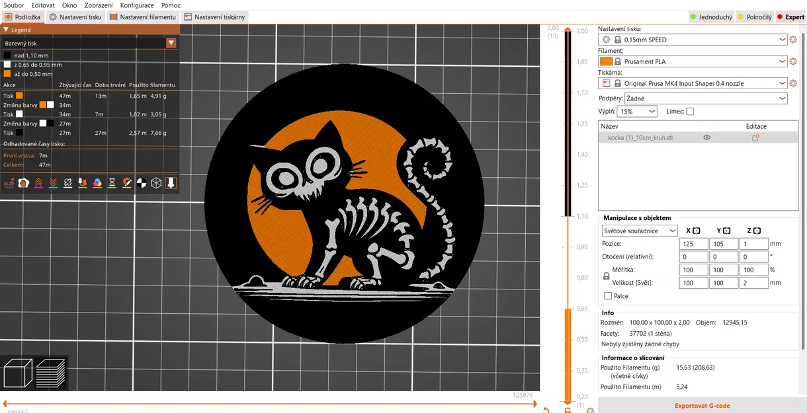Open the Zobrazení menu
807x413 pixels.
tap(99, 5)
